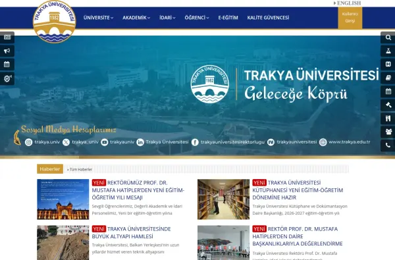Click the search magnifier icon in the right sidebar

point(388,38)
